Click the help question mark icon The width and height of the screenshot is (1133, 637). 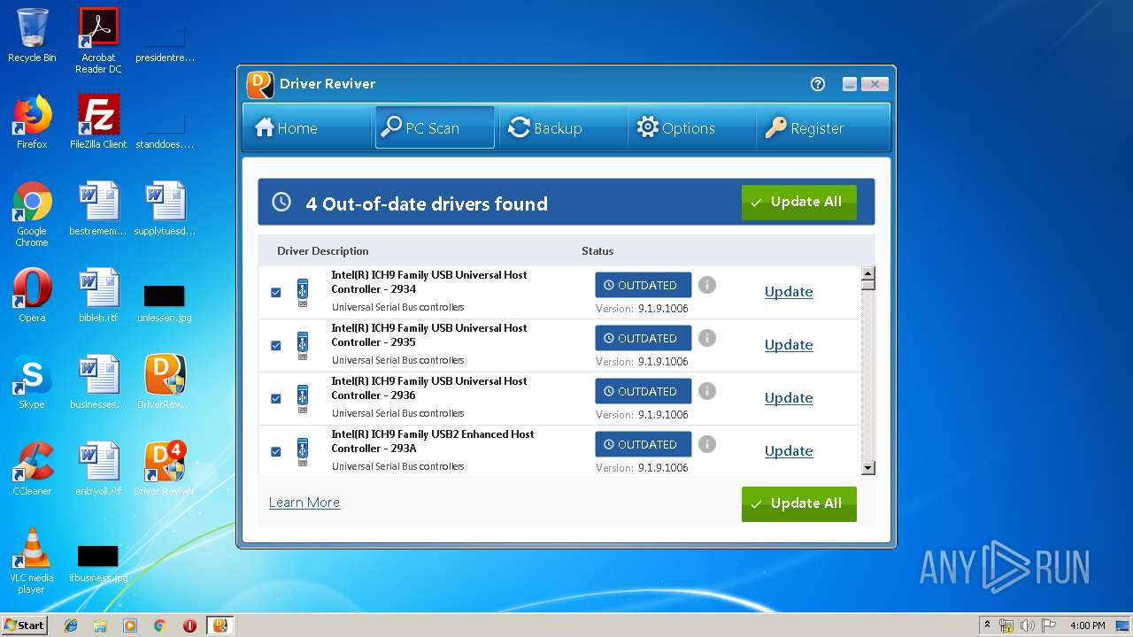click(818, 84)
